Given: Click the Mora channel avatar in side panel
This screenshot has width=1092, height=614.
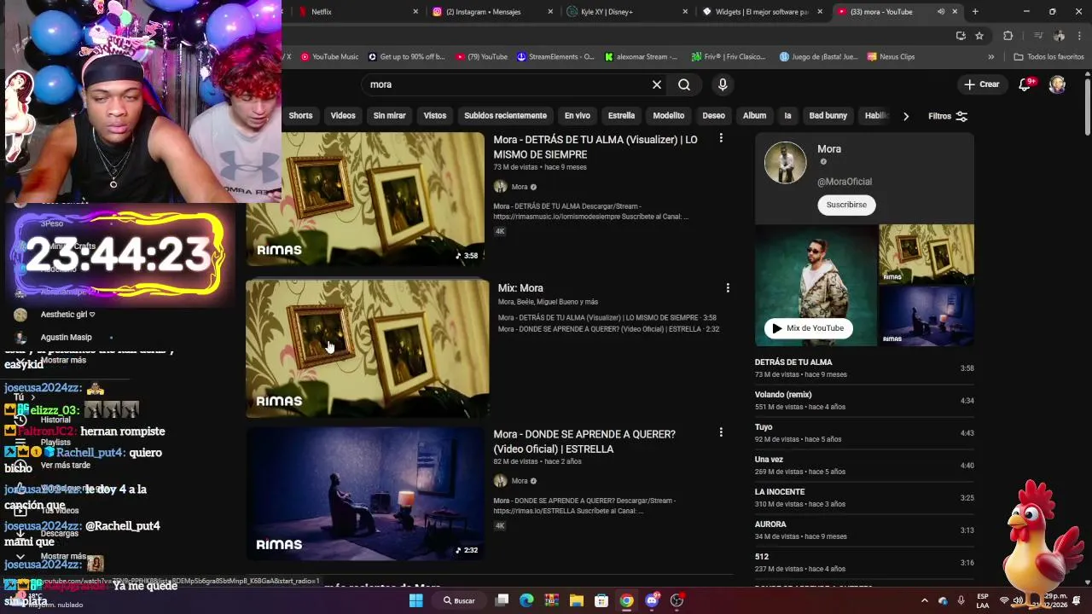Looking at the screenshot, I should [x=785, y=162].
